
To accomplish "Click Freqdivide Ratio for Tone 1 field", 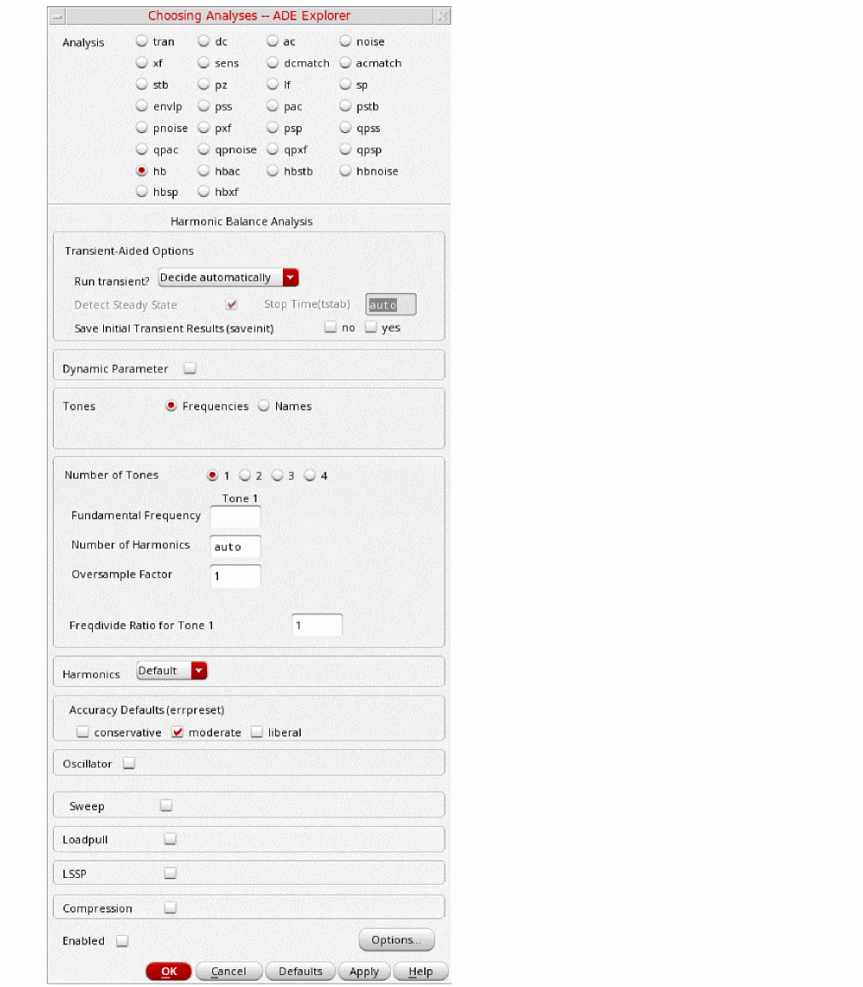I will pyautogui.click(x=317, y=625).
